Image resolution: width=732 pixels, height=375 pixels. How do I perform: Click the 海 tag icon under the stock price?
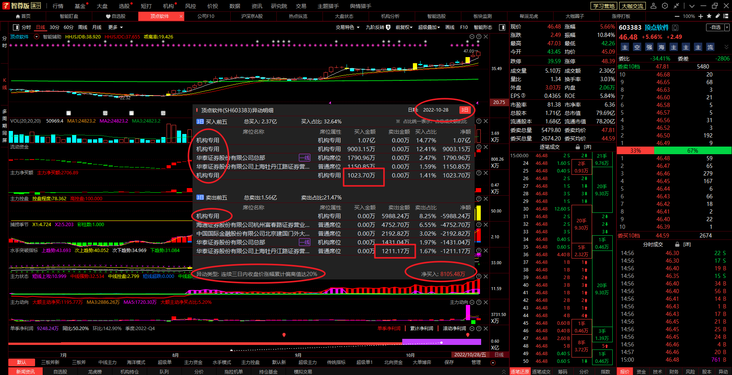coord(661,47)
